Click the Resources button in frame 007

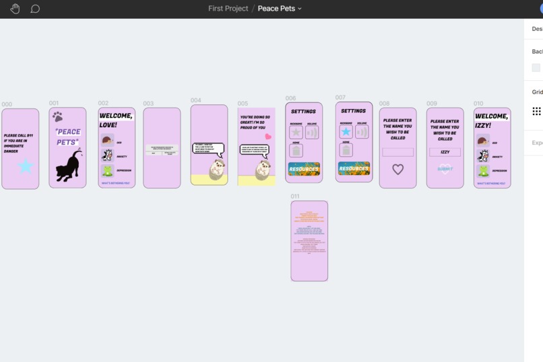tap(354, 168)
